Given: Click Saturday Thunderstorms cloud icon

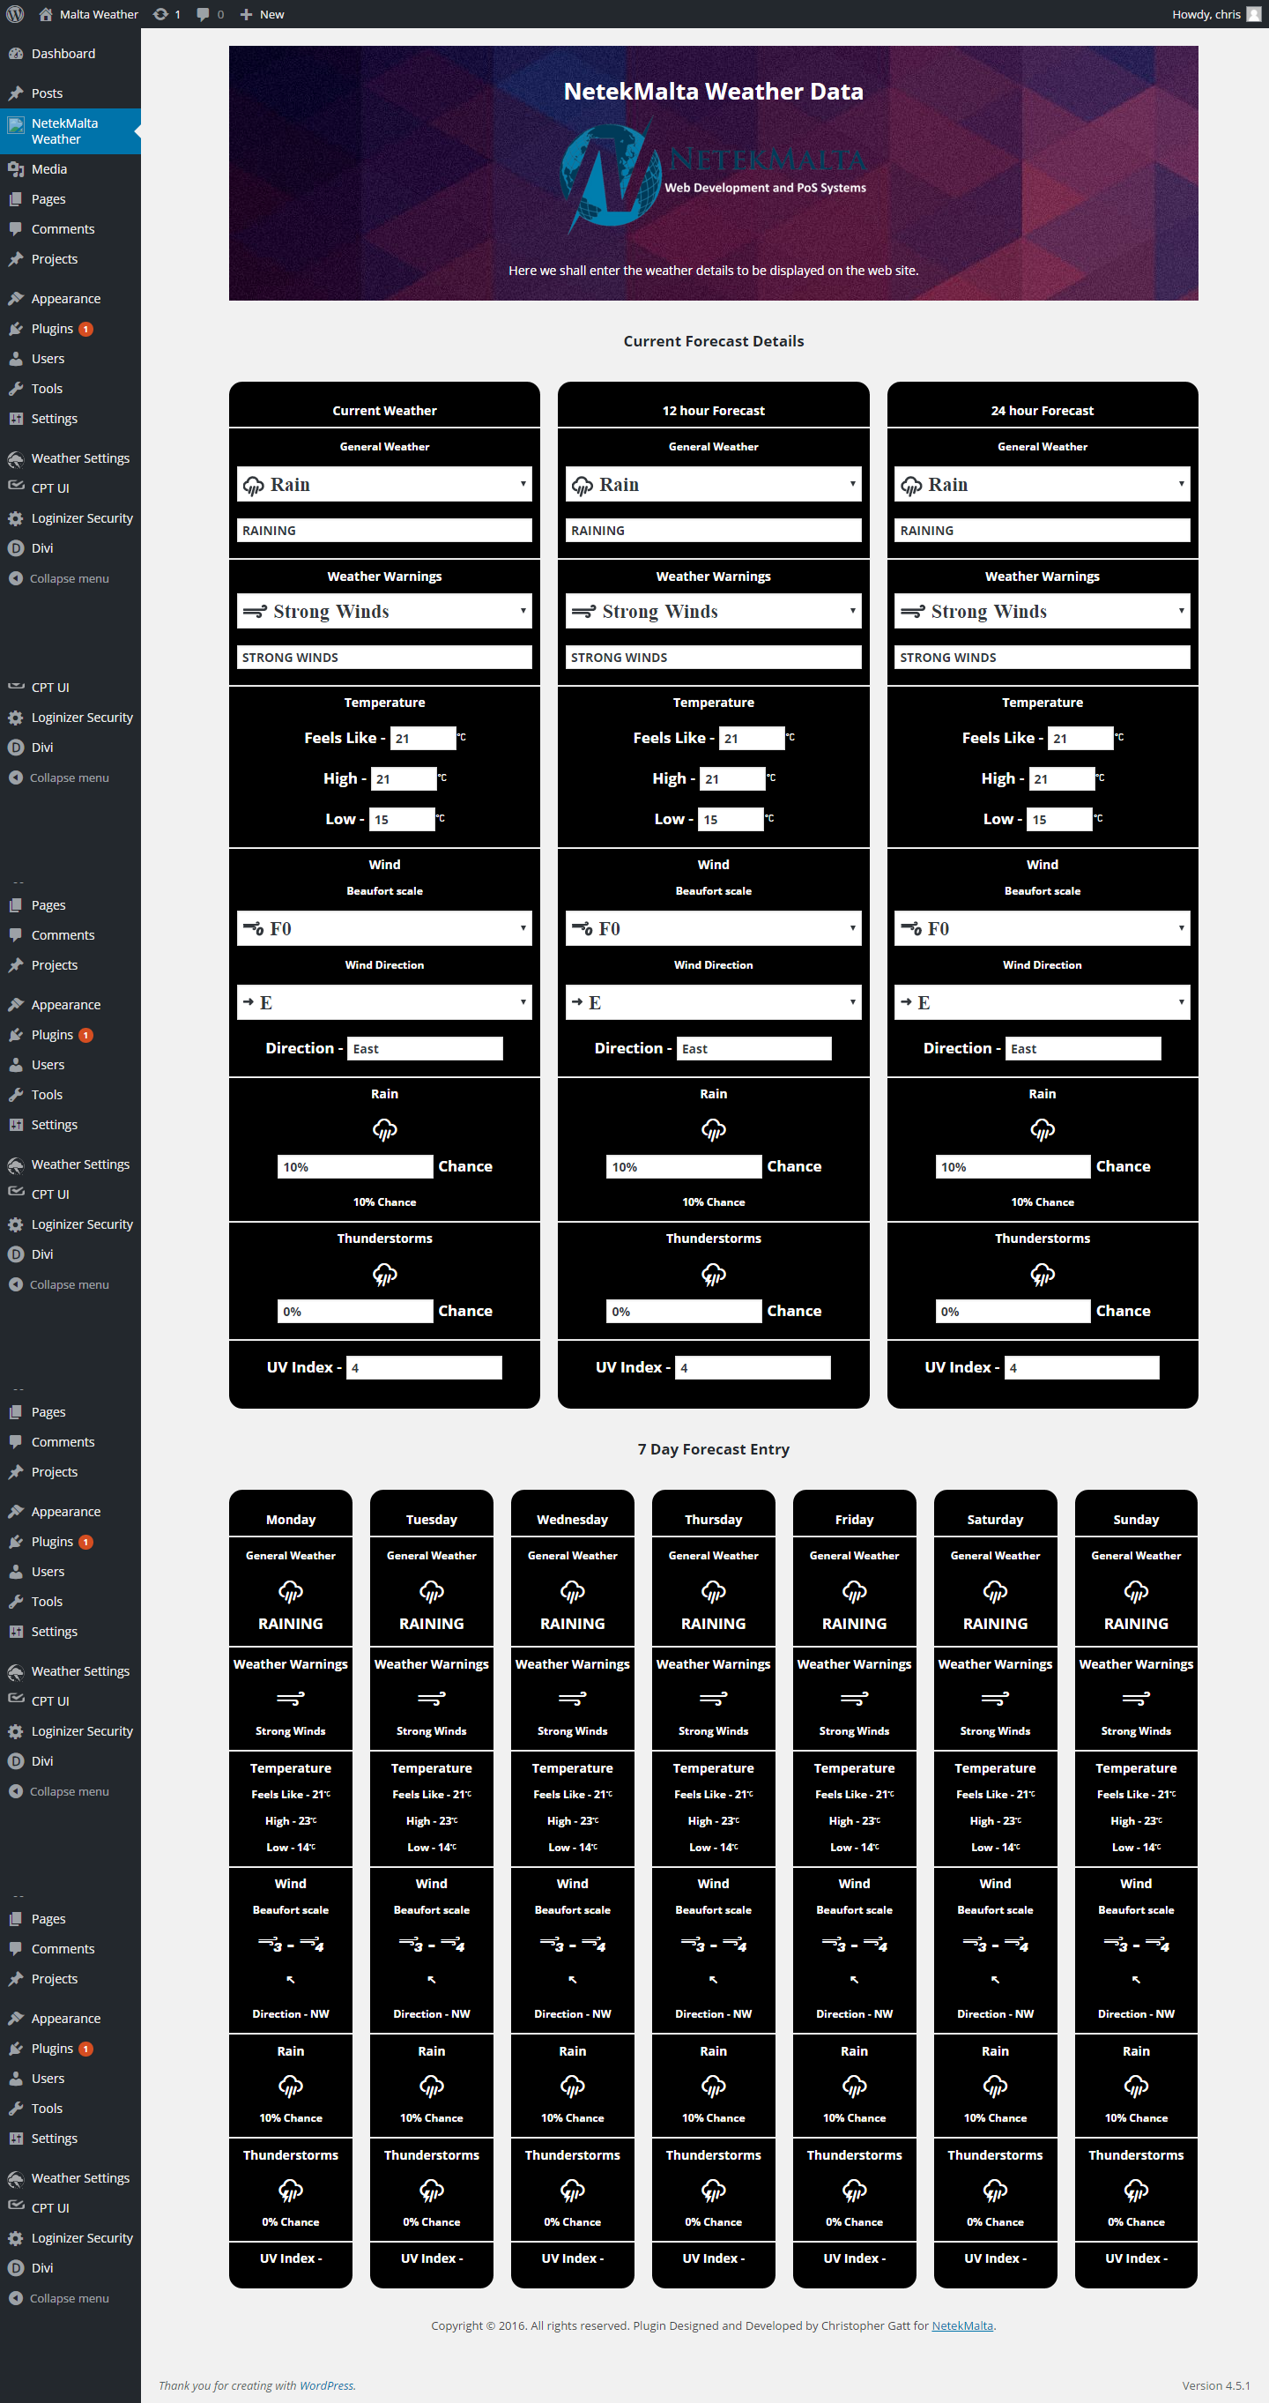Looking at the screenshot, I should tap(995, 2191).
